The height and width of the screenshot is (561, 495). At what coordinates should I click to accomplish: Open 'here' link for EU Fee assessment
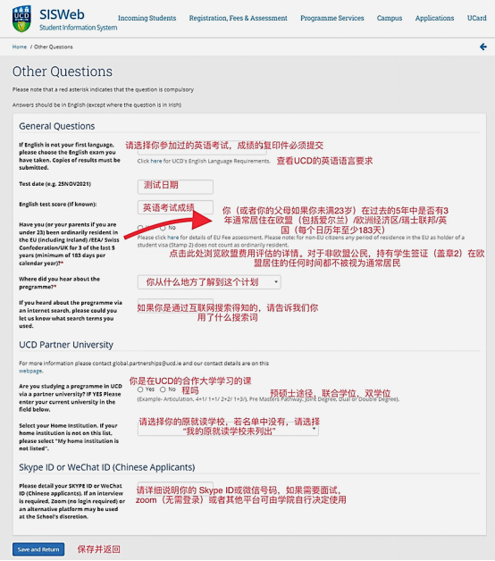click(172, 238)
